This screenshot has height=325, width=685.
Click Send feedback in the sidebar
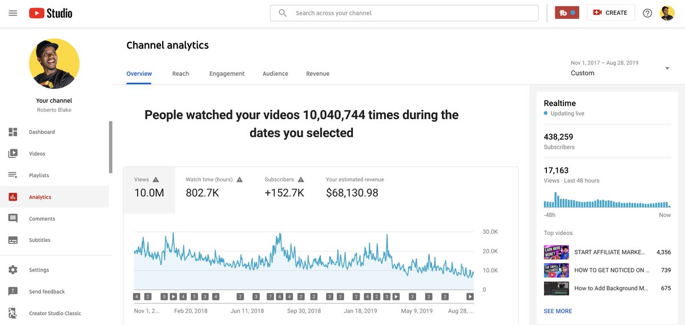[54, 292]
